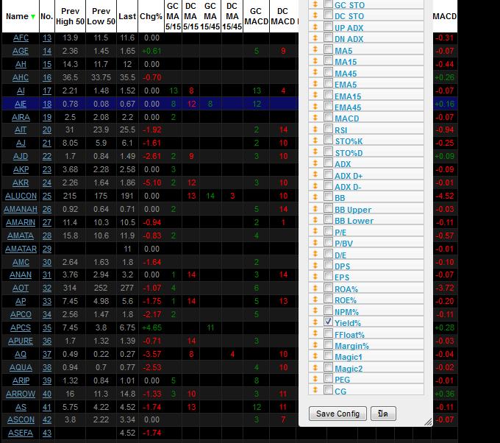Click the reorder icon next to EMA15
The width and height of the screenshot is (500, 443).
(315, 95)
